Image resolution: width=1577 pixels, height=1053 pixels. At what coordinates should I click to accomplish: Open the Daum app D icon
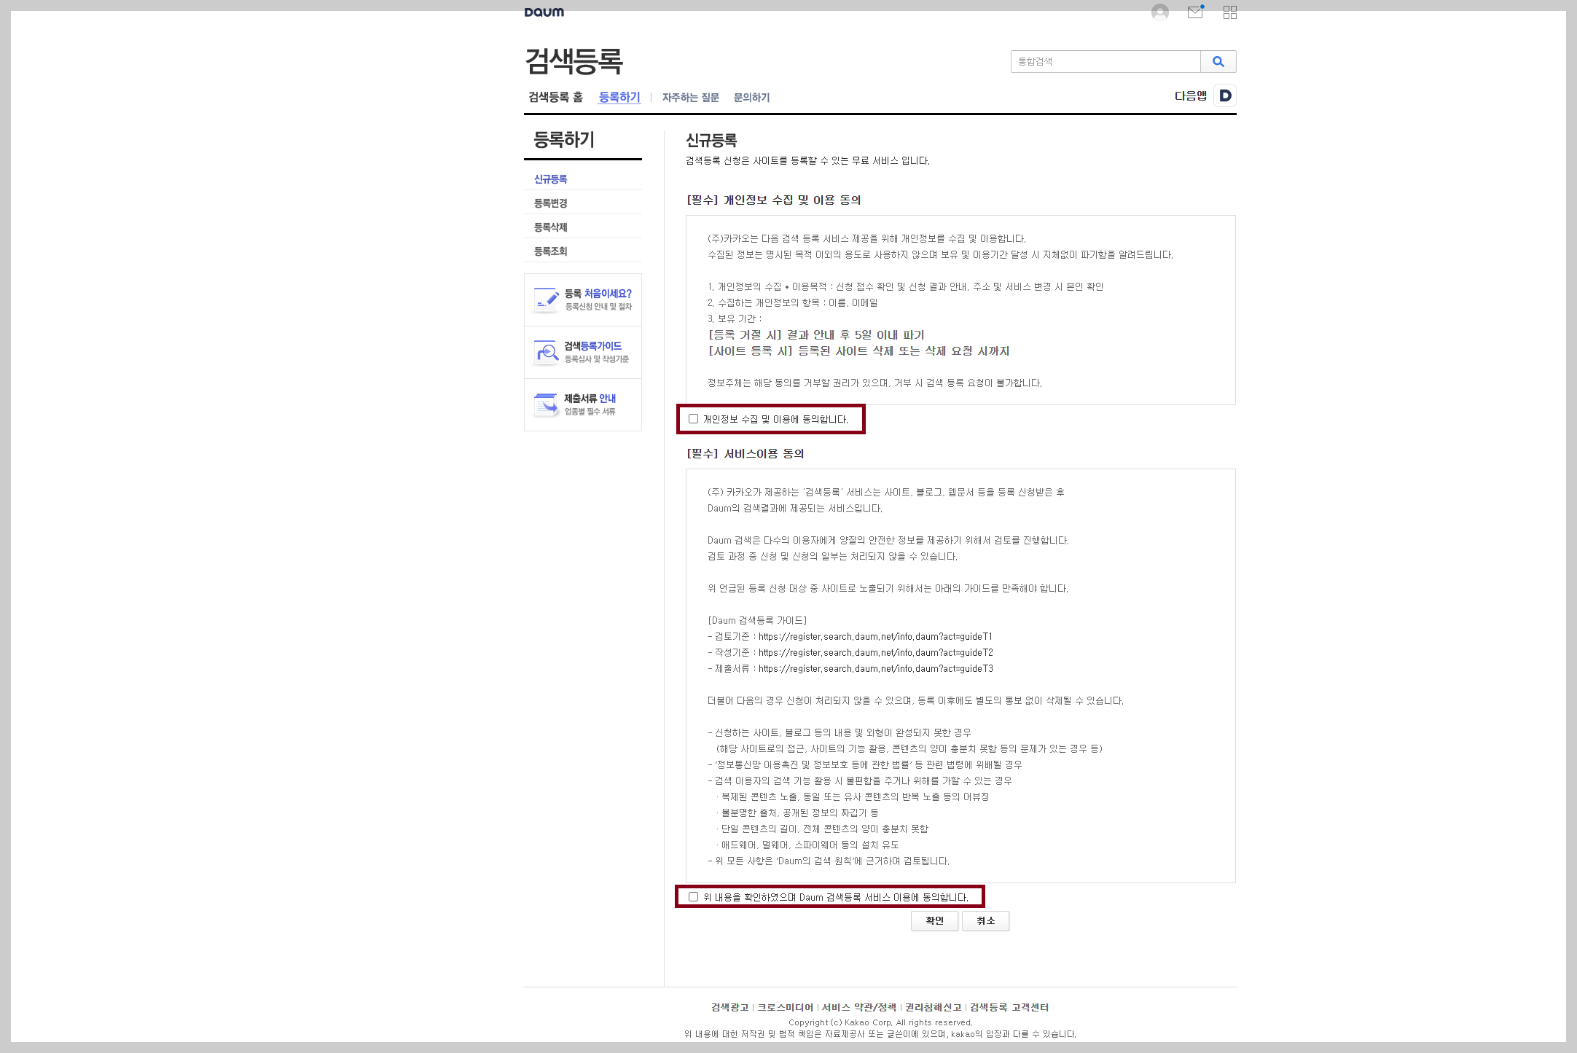[1225, 96]
